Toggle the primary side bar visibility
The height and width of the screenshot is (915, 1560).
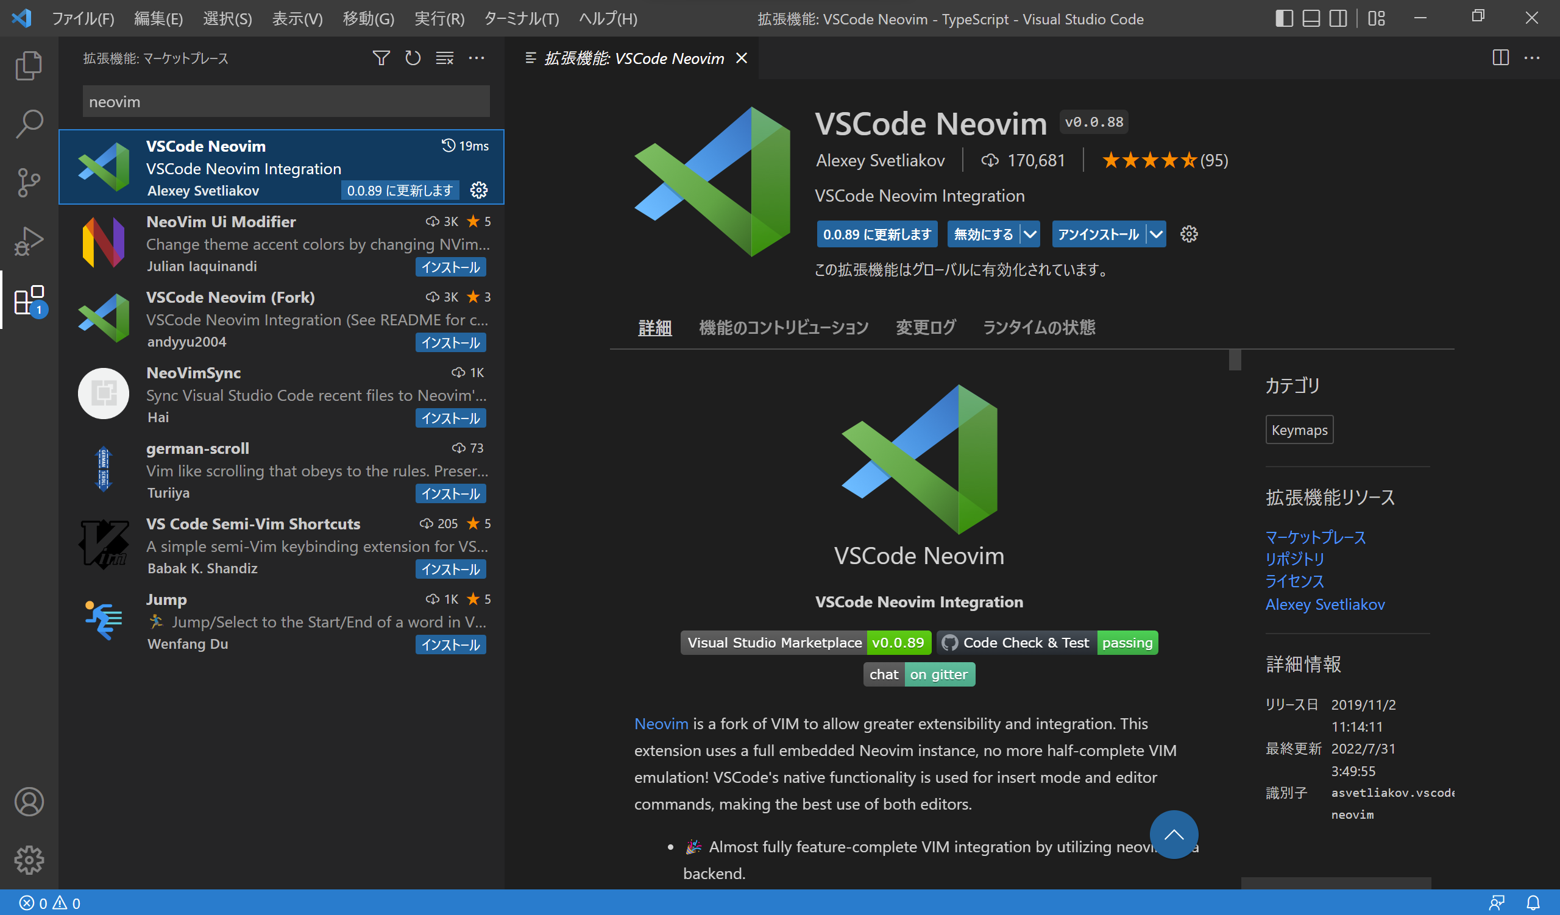[1284, 18]
